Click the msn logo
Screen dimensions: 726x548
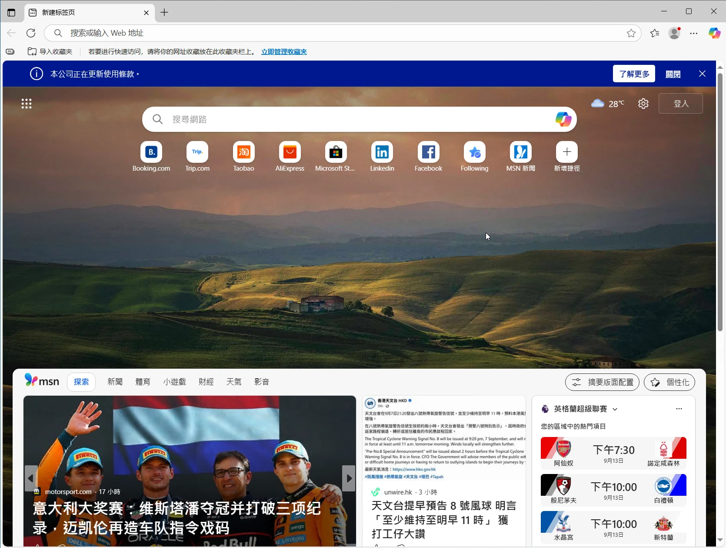tap(42, 381)
